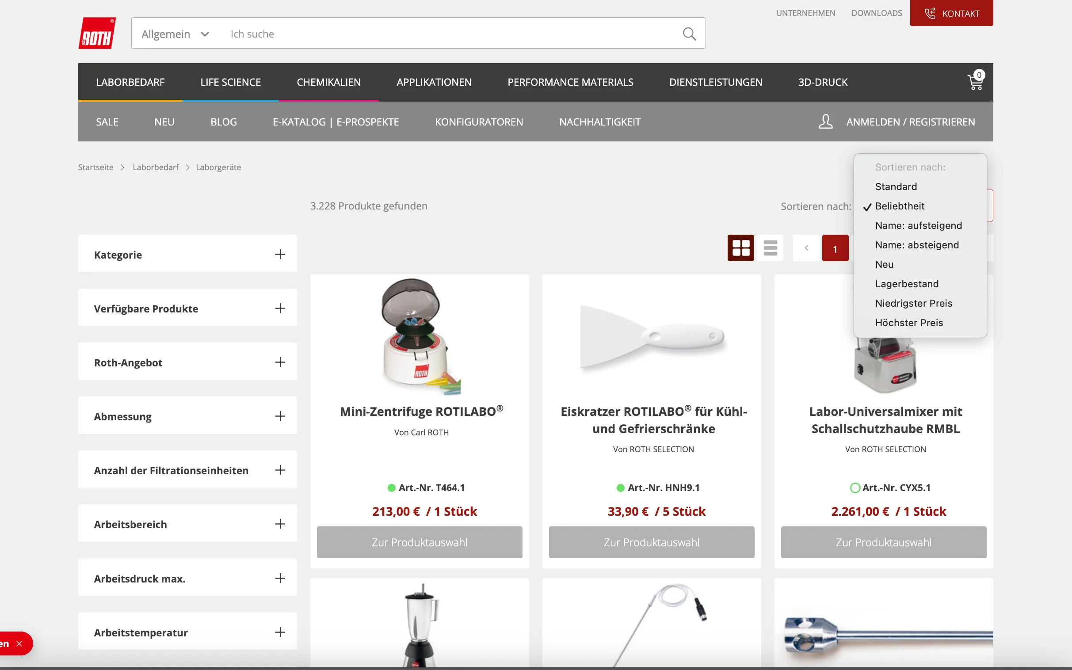
Task: Expand Arbeitstemperatur filter
Action: coord(280,632)
